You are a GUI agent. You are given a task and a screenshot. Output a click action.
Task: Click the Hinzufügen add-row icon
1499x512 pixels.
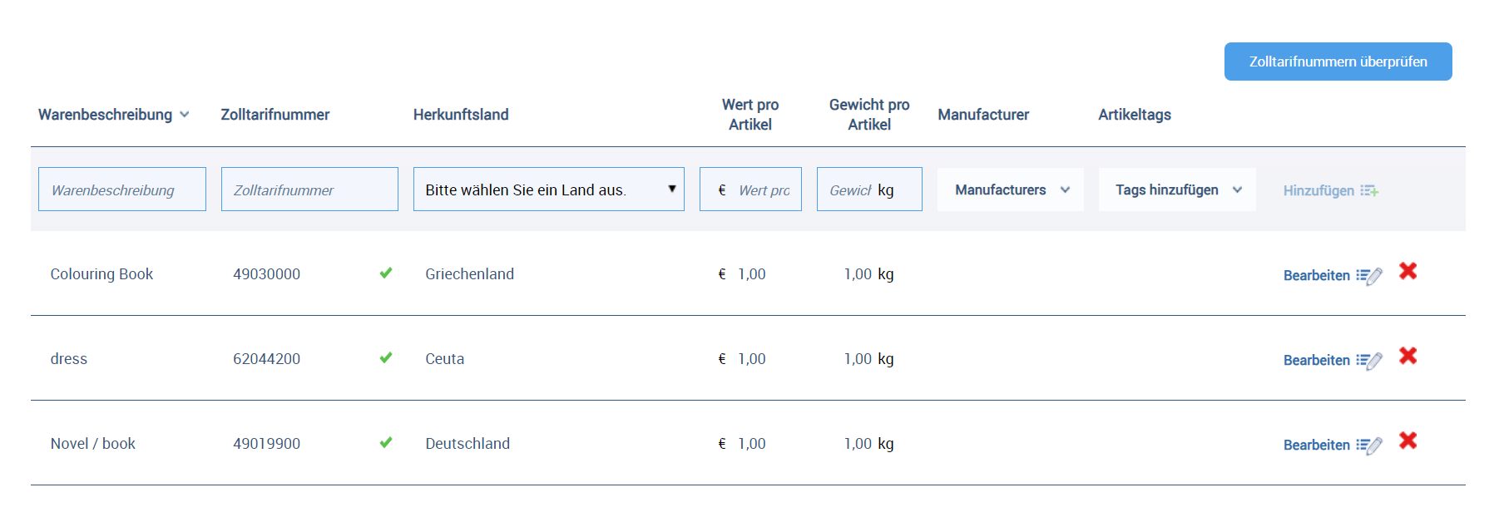point(1369,191)
